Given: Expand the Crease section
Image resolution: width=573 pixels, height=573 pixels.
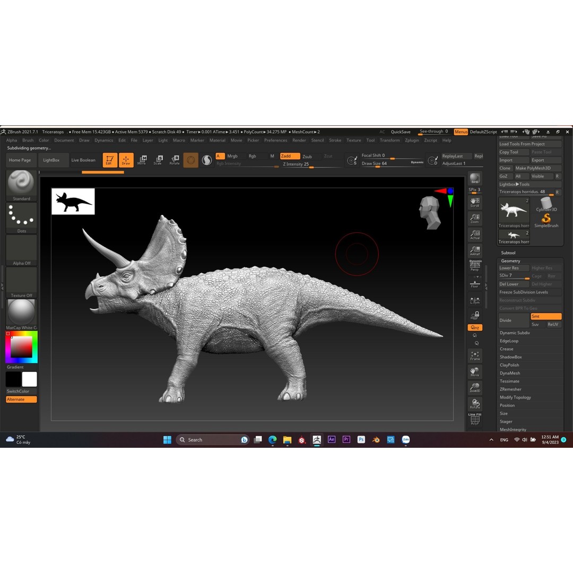Looking at the screenshot, I should click(507, 349).
